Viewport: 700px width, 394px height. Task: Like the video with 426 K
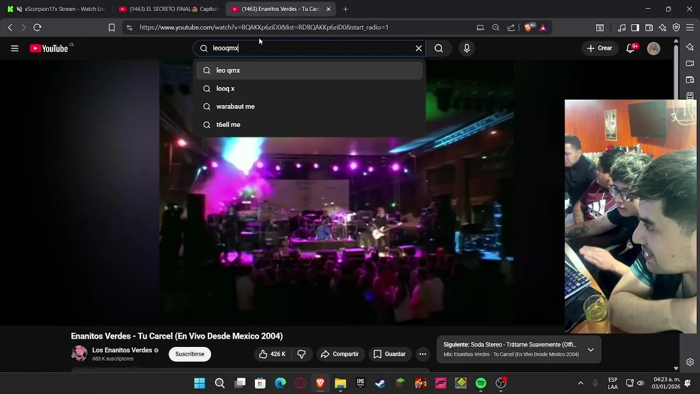[272, 354]
